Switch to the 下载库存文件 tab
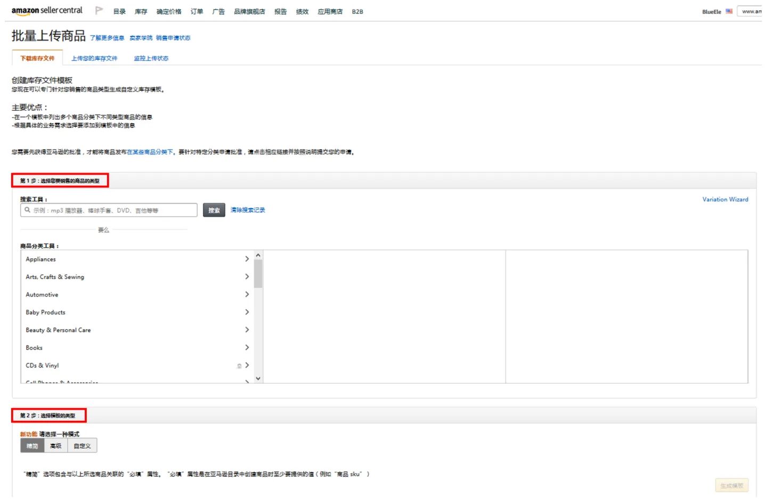The width and height of the screenshot is (765, 504). coord(37,58)
